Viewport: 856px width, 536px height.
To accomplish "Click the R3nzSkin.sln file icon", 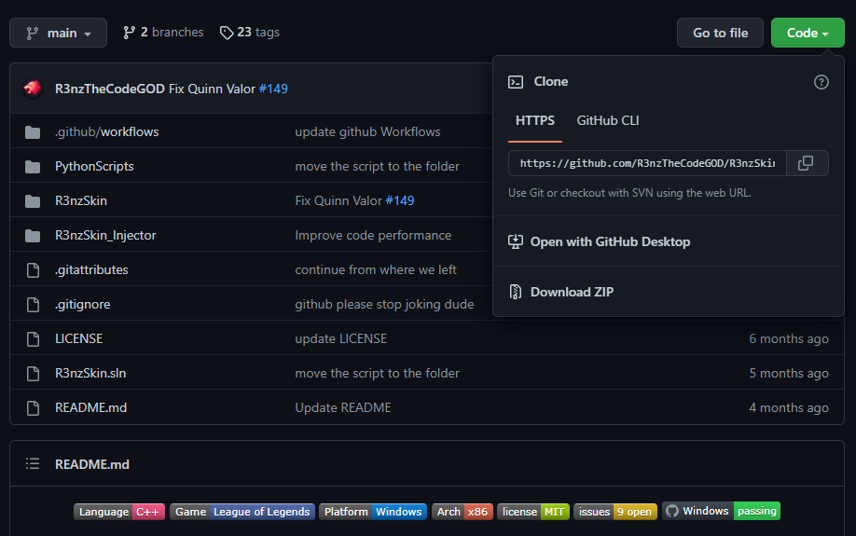I will 33,373.
